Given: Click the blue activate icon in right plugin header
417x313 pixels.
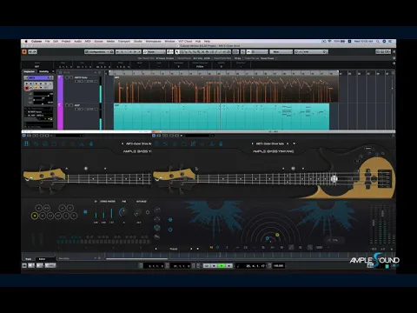Looking at the screenshot, I should pos(154,136).
